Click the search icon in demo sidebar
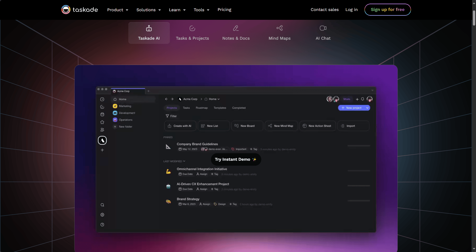This screenshot has width=476, height=252. (102, 205)
